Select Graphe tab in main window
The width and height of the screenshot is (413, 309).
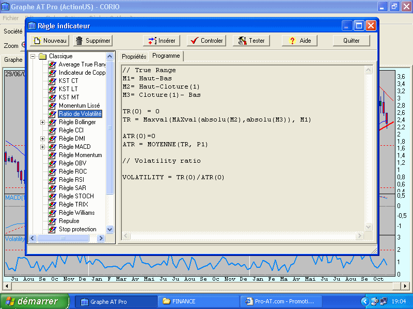[x=13, y=60]
